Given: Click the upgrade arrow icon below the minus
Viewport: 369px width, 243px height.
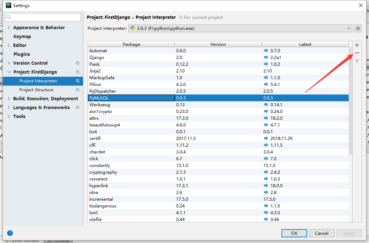Looking at the screenshot, I should tap(357, 60).
